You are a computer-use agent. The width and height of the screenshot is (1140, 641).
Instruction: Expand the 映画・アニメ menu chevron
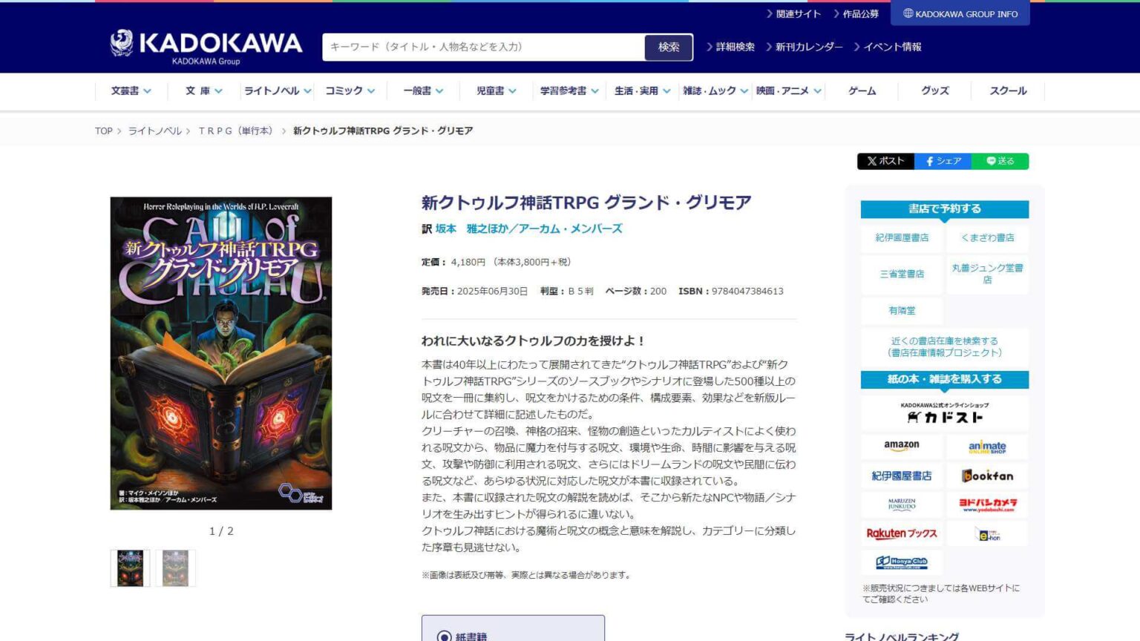(x=817, y=91)
